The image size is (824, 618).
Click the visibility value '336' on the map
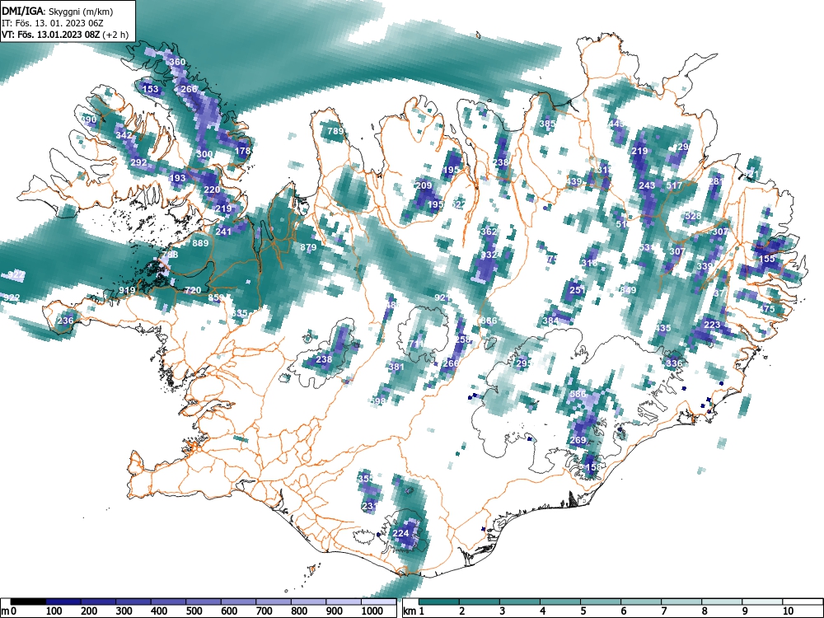674,363
